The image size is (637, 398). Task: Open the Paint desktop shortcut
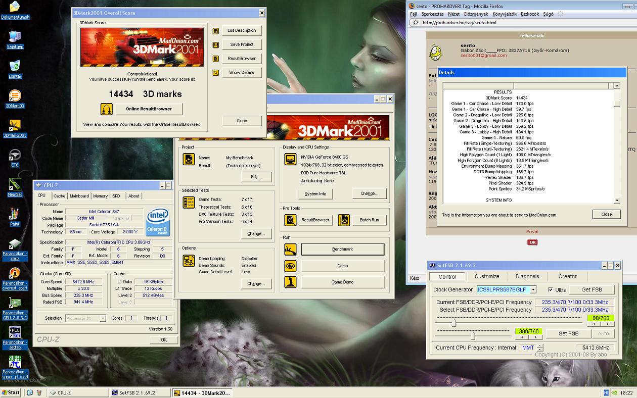15,217
